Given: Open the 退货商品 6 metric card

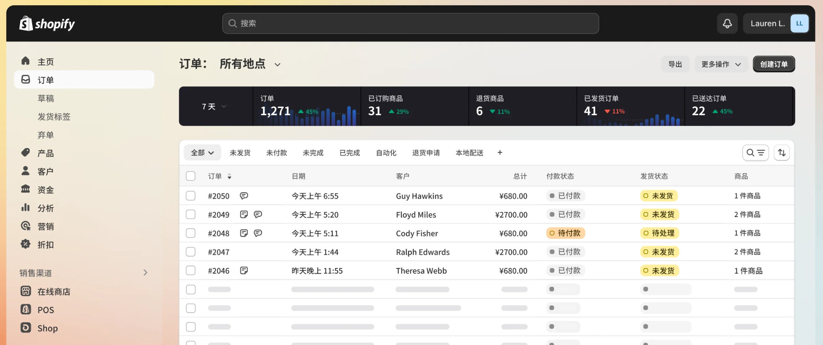Looking at the screenshot, I should pyautogui.click(x=523, y=106).
